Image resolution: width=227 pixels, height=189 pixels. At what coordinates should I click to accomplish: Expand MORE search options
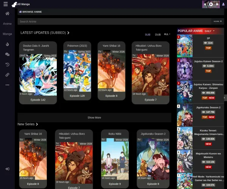coord(218,22)
